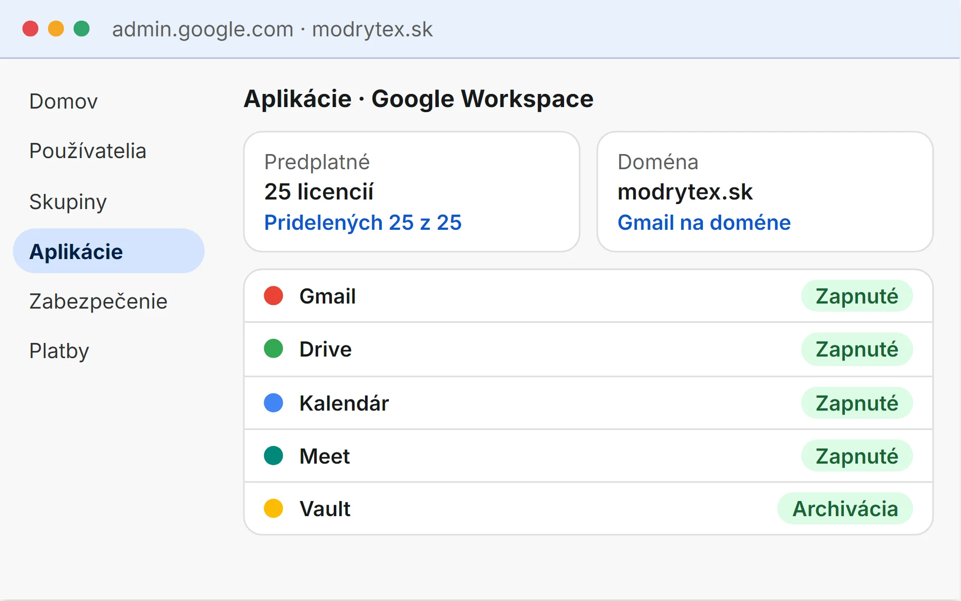Open the Gmail app row name
This screenshot has width=961, height=601.
[x=327, y=296]
